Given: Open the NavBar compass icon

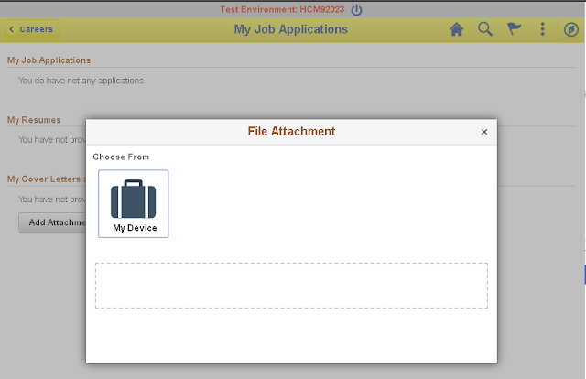Looking at the screenshot, I should [x=570, y=29].
